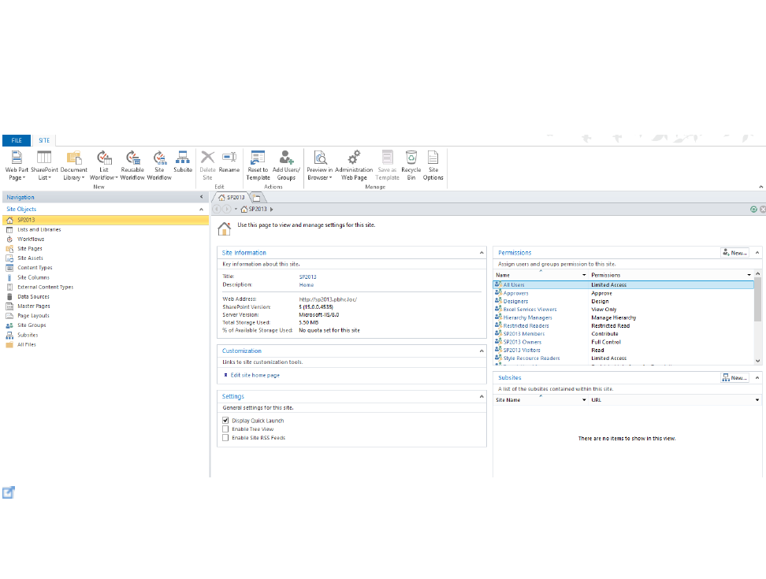The image size is (766, 579).
Task: Open the Document Library dropdown
Action: point(73,177)
